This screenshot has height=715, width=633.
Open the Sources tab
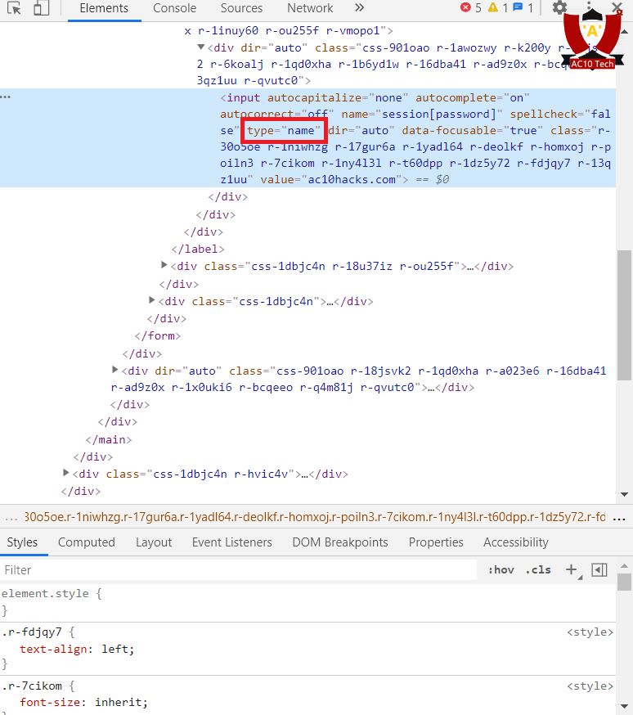click(x=241, y=8)
